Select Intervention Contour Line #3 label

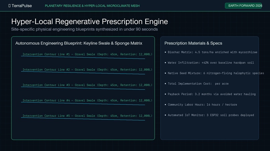[87, 85]
